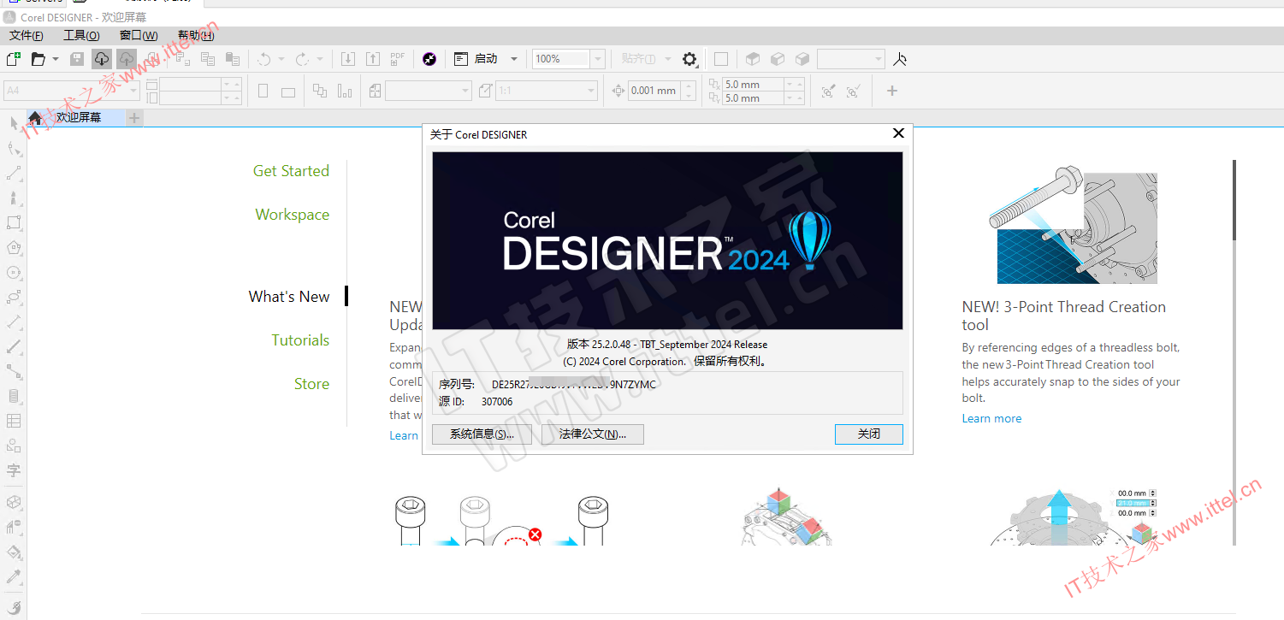1284x620 pixels.
Task: Click the 关闭 button in About dialog
Action: pyautogui.click(x=869, y=434)
